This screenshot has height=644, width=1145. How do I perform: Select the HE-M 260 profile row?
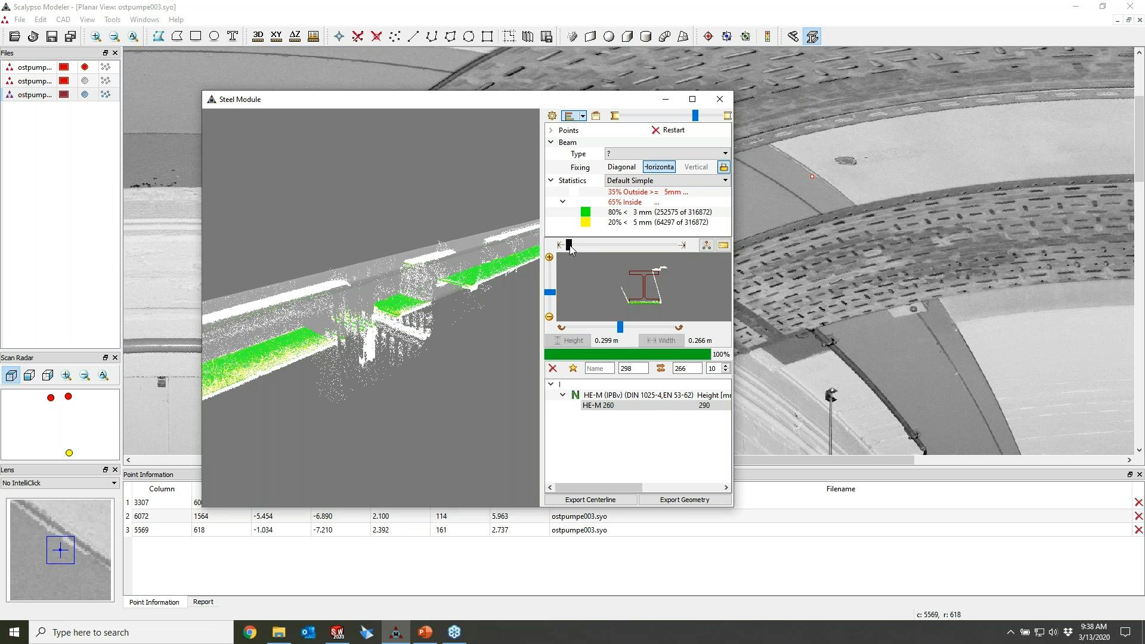(x=598, y=405)
